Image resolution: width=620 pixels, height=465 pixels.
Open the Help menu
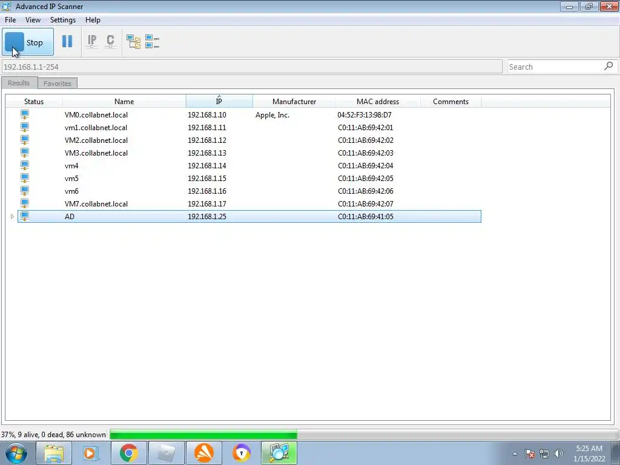tap(93, 20)
